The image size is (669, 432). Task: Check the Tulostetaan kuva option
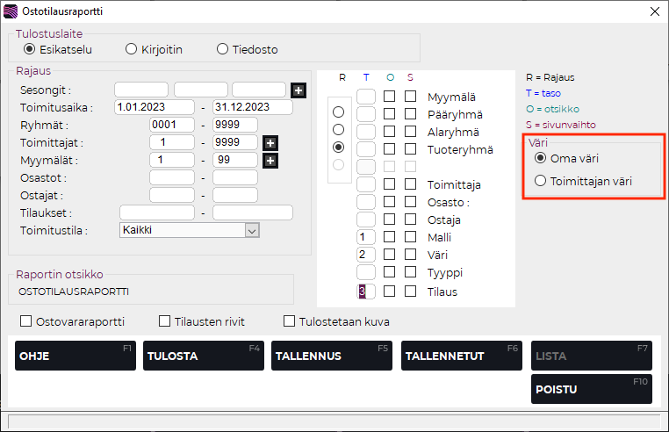pyautogui.click(x=291, y=321)
